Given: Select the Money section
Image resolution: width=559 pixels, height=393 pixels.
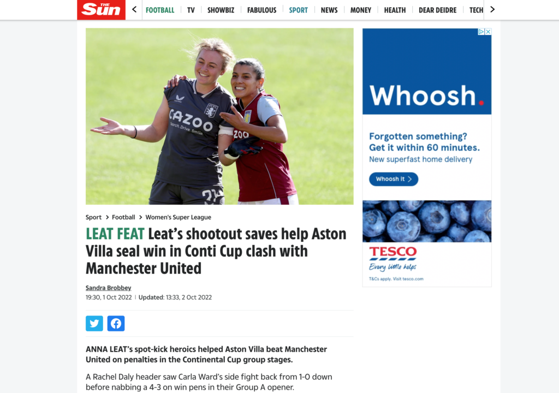Looking at the screenshot, I should (x=360, y=10).
